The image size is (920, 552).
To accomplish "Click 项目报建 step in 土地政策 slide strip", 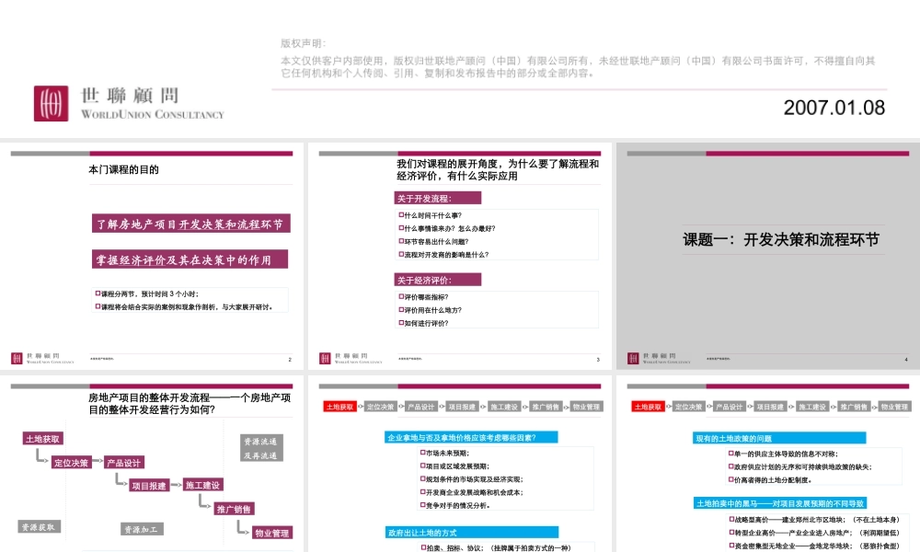I will [x=771, y=407].
